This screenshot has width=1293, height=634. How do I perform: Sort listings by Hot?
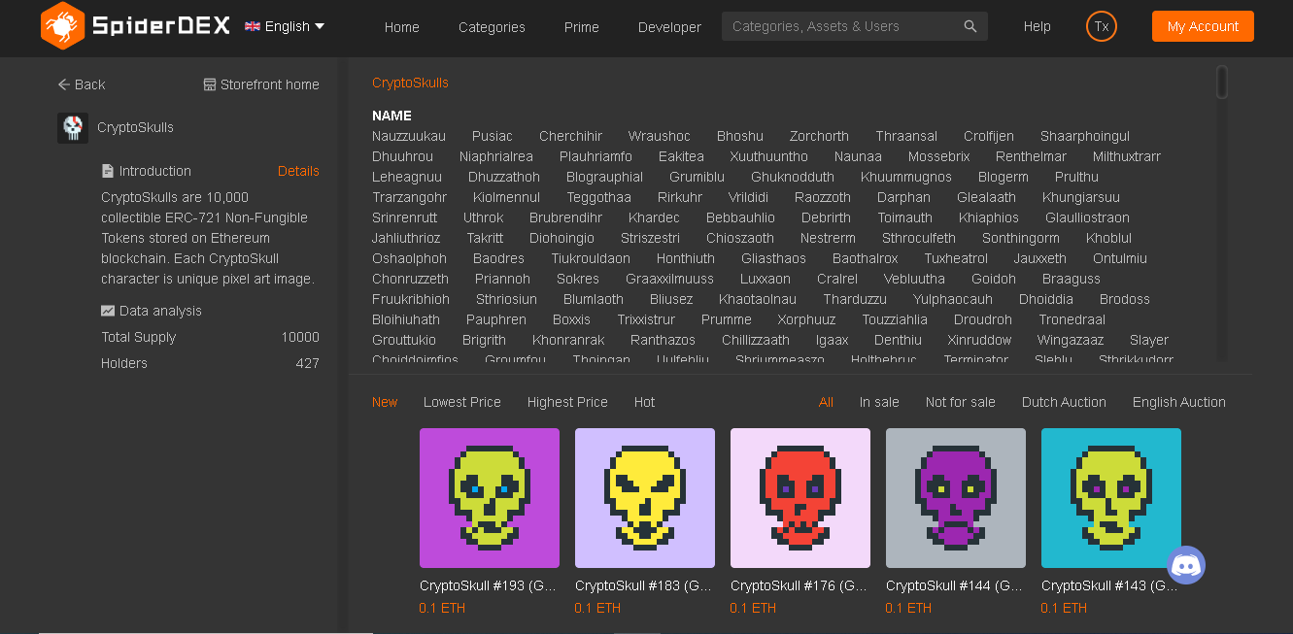(x=644, y=402)
